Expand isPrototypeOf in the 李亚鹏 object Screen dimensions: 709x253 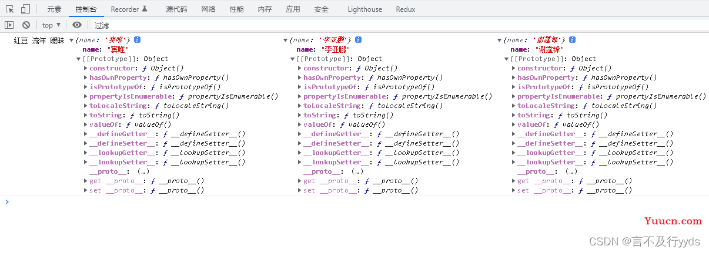tap(300, 87)
